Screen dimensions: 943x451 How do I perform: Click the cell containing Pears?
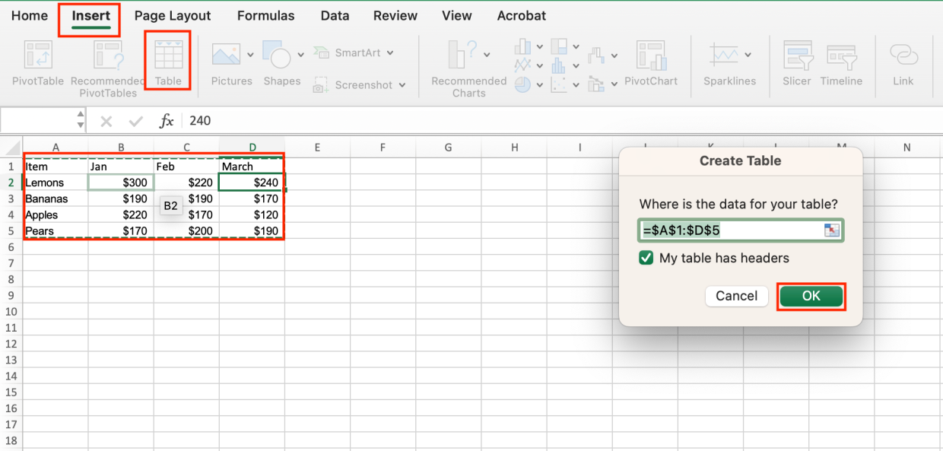[x=56, y=230]
